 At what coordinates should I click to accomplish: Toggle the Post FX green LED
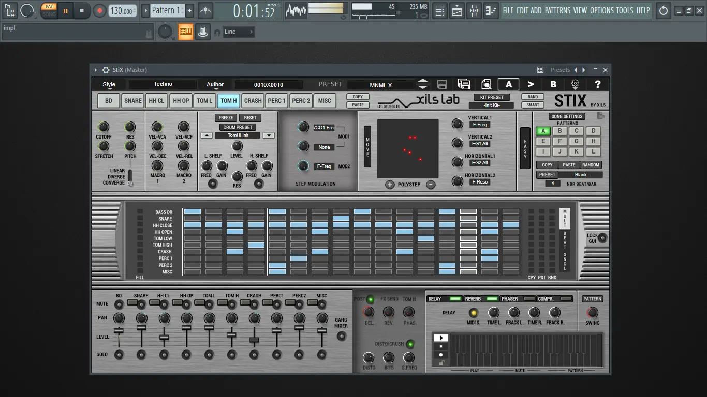370,299
